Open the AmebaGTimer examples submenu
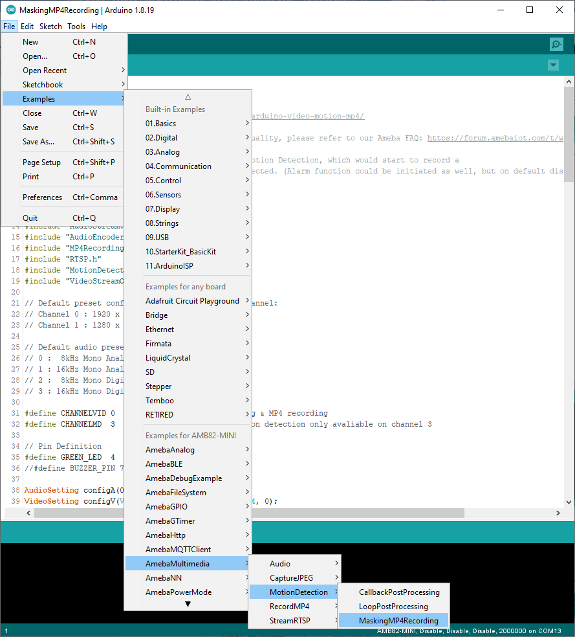The image size is (575, 637). tap(188, 521)
